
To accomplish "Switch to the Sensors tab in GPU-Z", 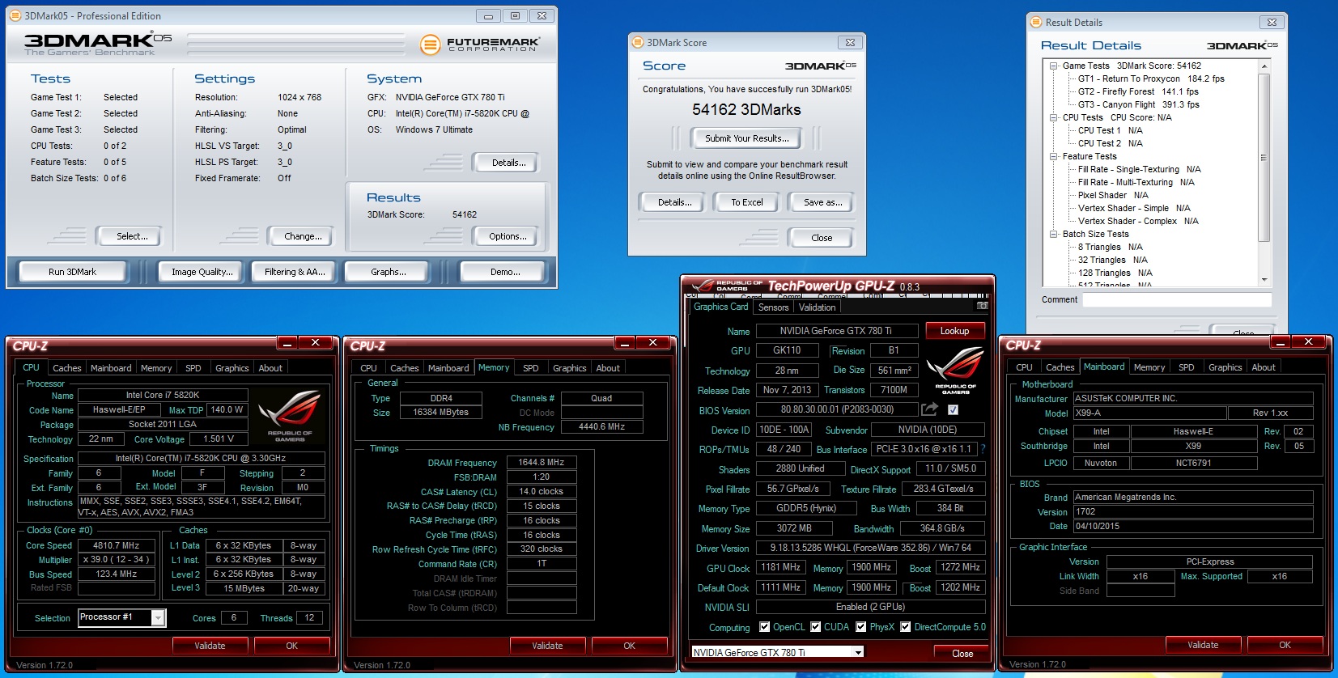I will [773, 307].
